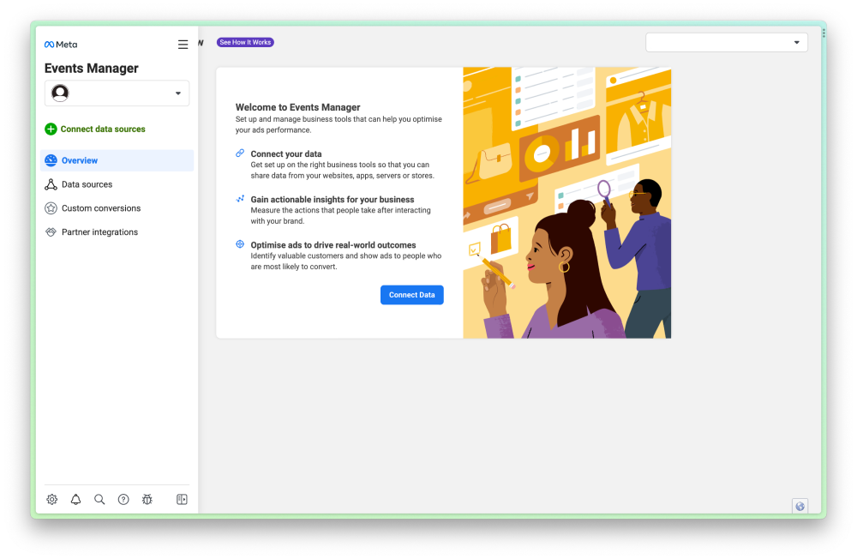Collapse the sidebar panel icon
857x559 pixels.
click(182, 499)
